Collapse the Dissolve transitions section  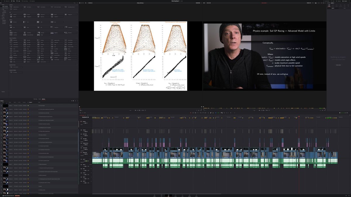tap(77, 5)
